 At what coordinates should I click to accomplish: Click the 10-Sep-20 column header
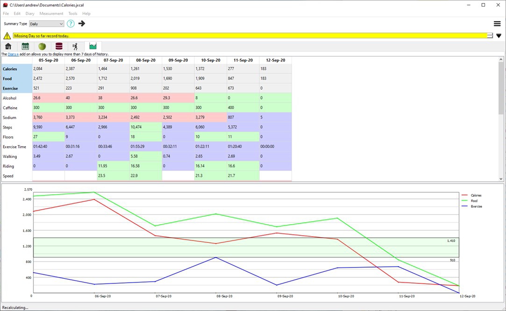(211, 60)
